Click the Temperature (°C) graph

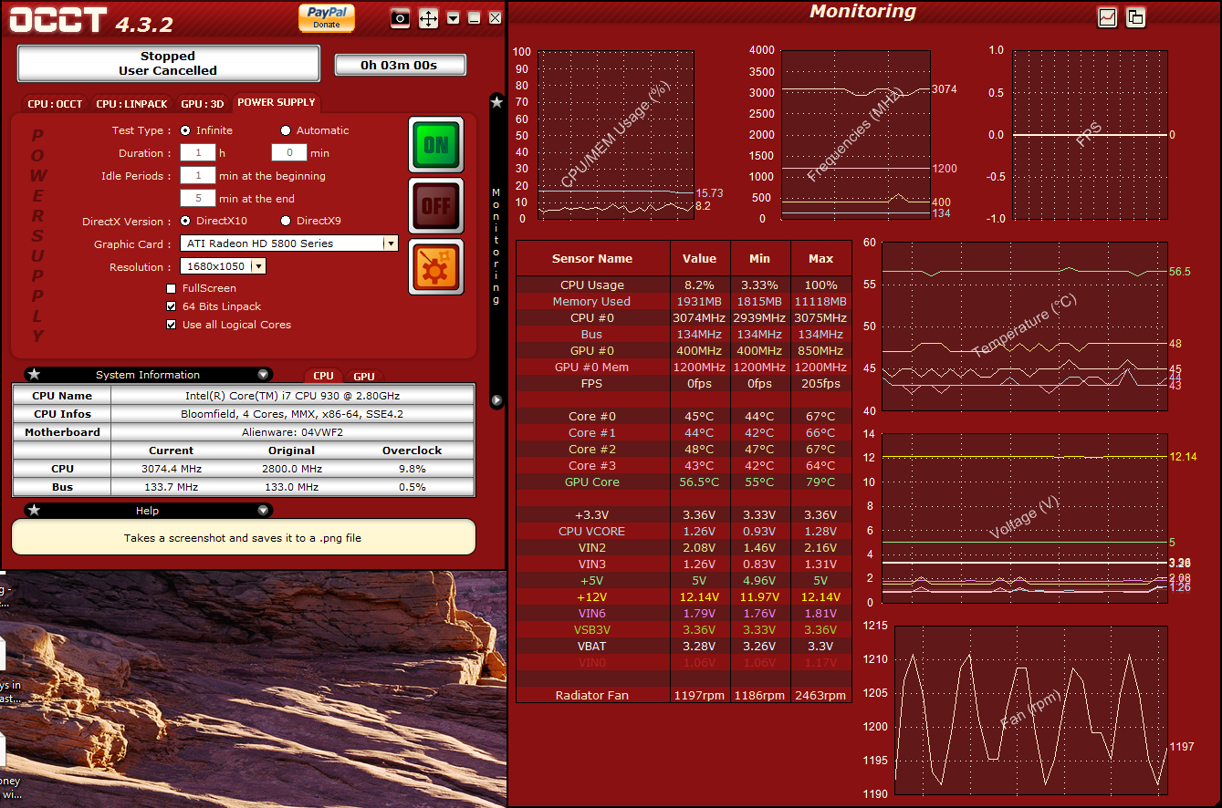[x=1025, y=326]
